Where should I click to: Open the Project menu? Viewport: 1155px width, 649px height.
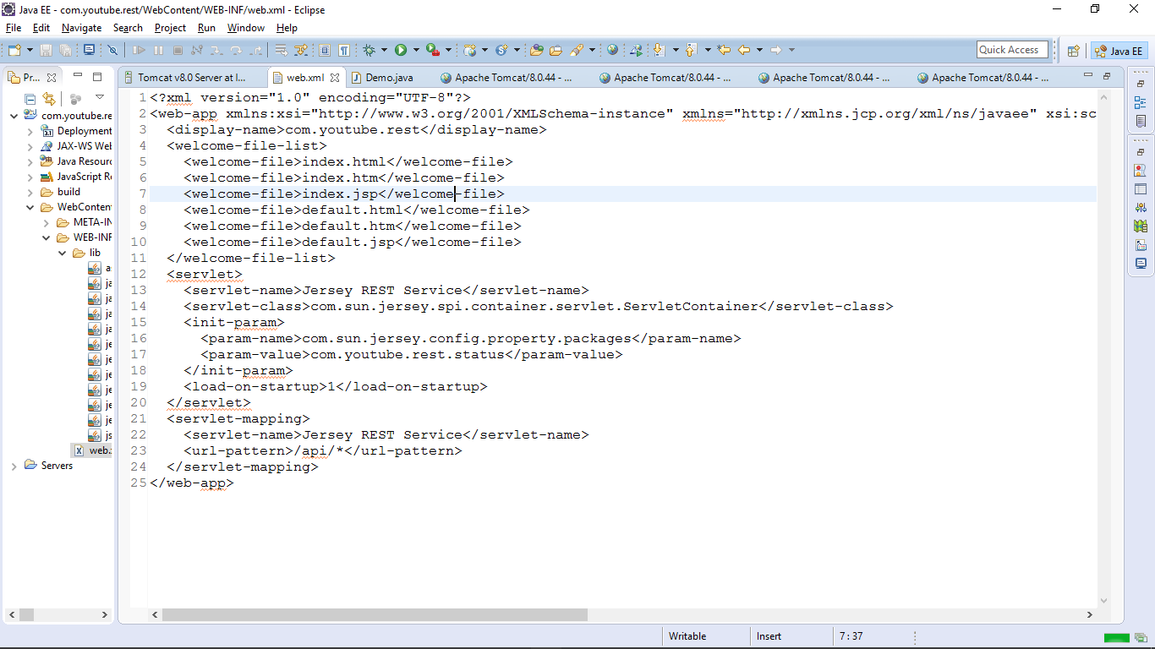click(170, 28)
